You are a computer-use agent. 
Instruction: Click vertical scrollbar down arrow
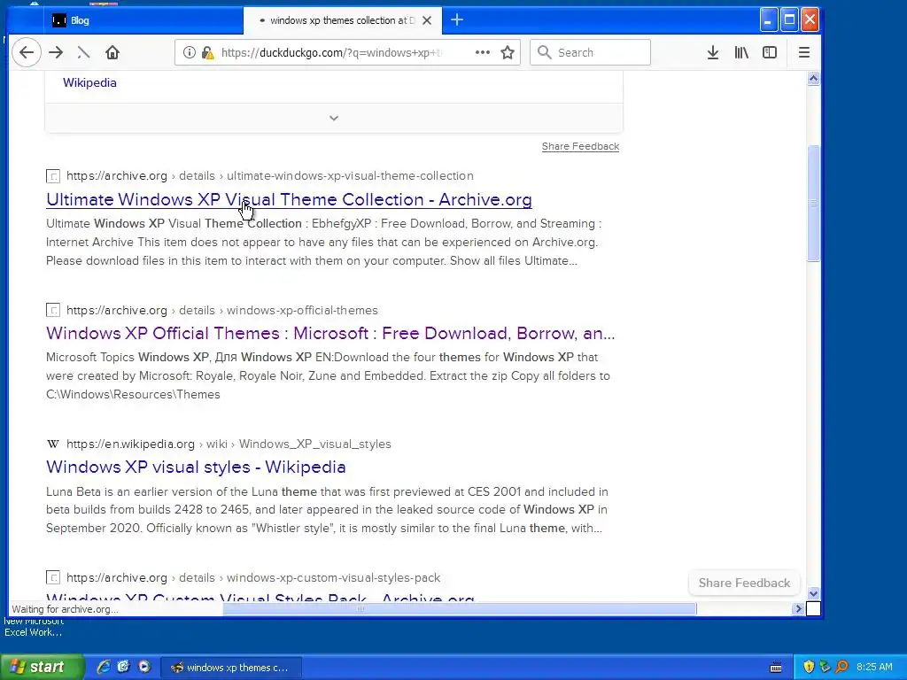click(813, 594)
